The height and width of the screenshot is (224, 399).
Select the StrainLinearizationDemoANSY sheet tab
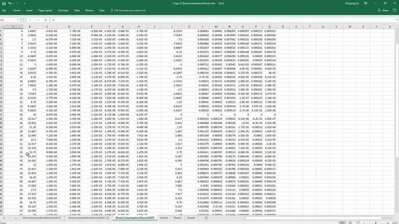coord(135,218)
